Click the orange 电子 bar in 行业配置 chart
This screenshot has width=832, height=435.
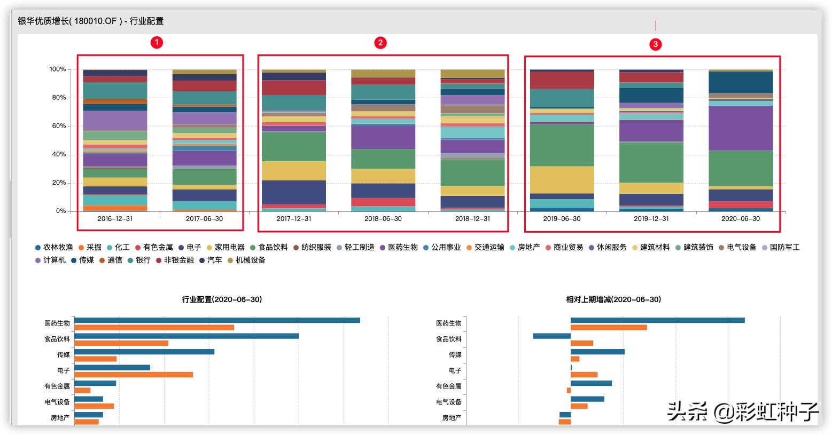134,375
